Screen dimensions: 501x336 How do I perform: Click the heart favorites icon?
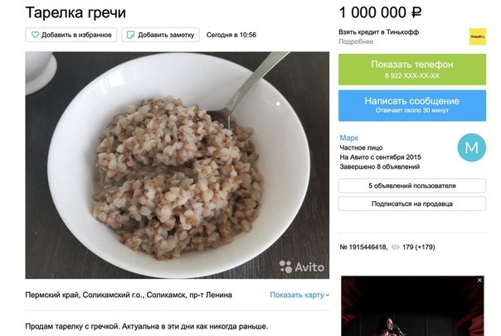point(35,35)
